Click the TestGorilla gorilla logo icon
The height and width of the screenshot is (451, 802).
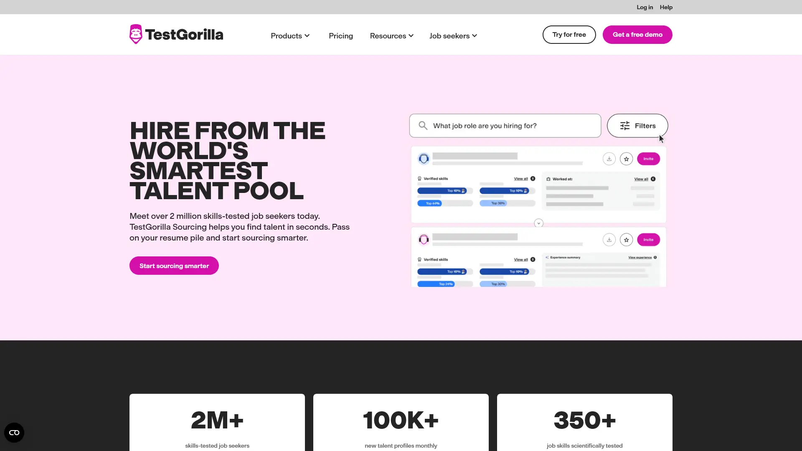(135, 34)
